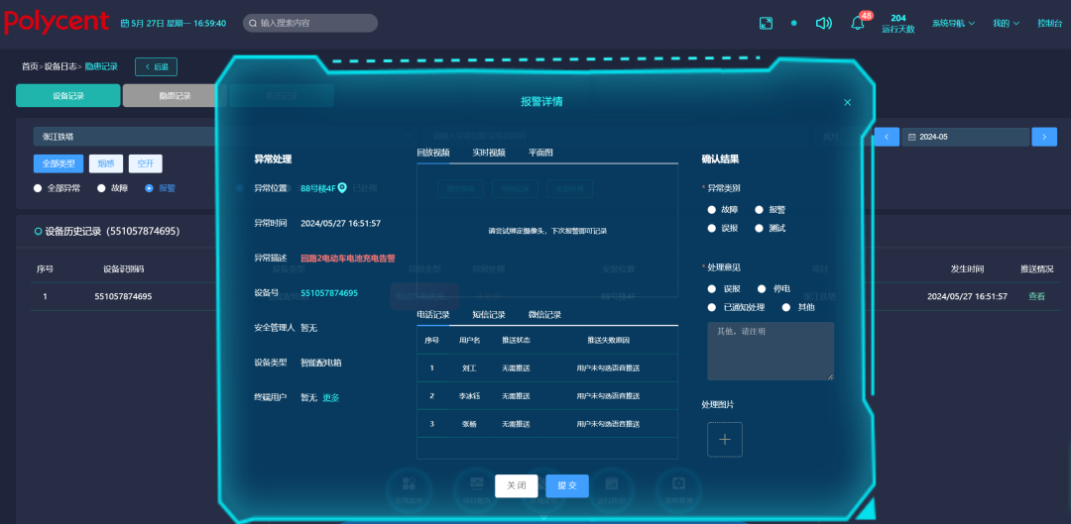Click 查看 link in 推送情况 column
The image size is (1071, 524).
point(1036,296)
